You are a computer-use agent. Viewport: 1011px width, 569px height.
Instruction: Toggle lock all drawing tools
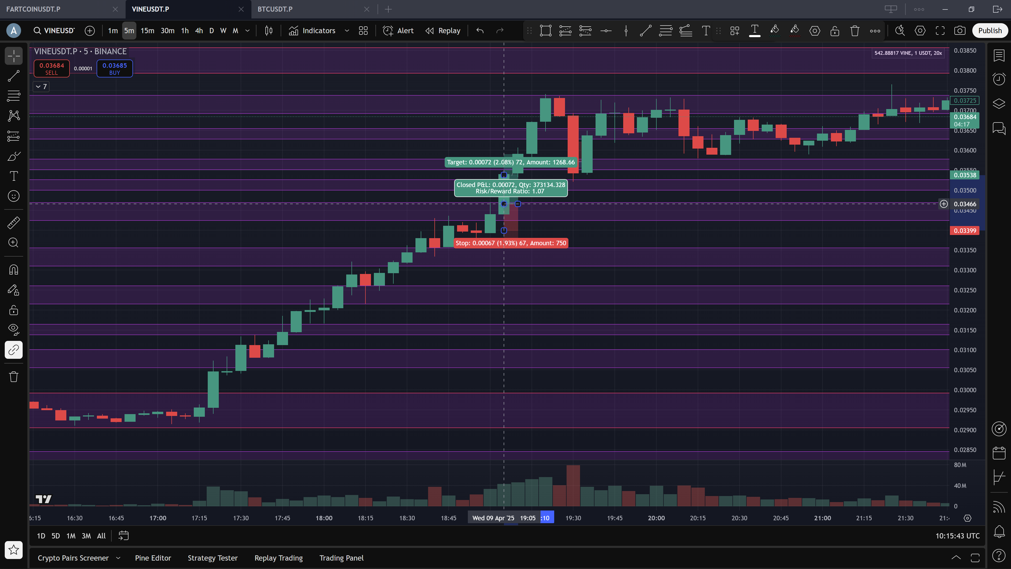pos(13,310)
